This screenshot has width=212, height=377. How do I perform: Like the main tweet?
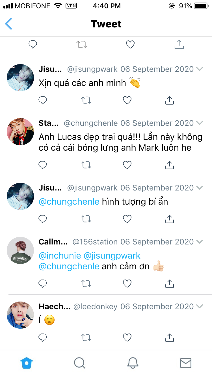coord(130,44)
